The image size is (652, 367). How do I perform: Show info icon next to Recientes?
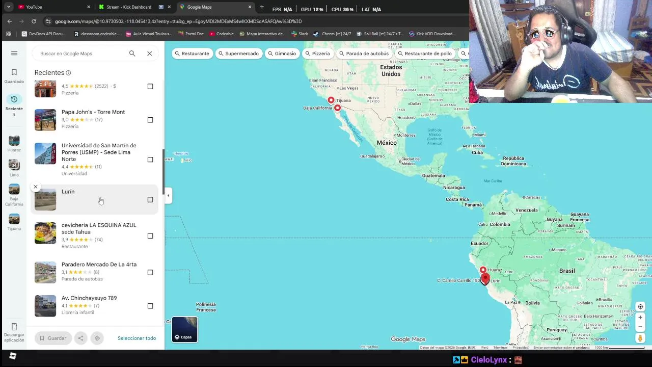[x=68, y=73]
